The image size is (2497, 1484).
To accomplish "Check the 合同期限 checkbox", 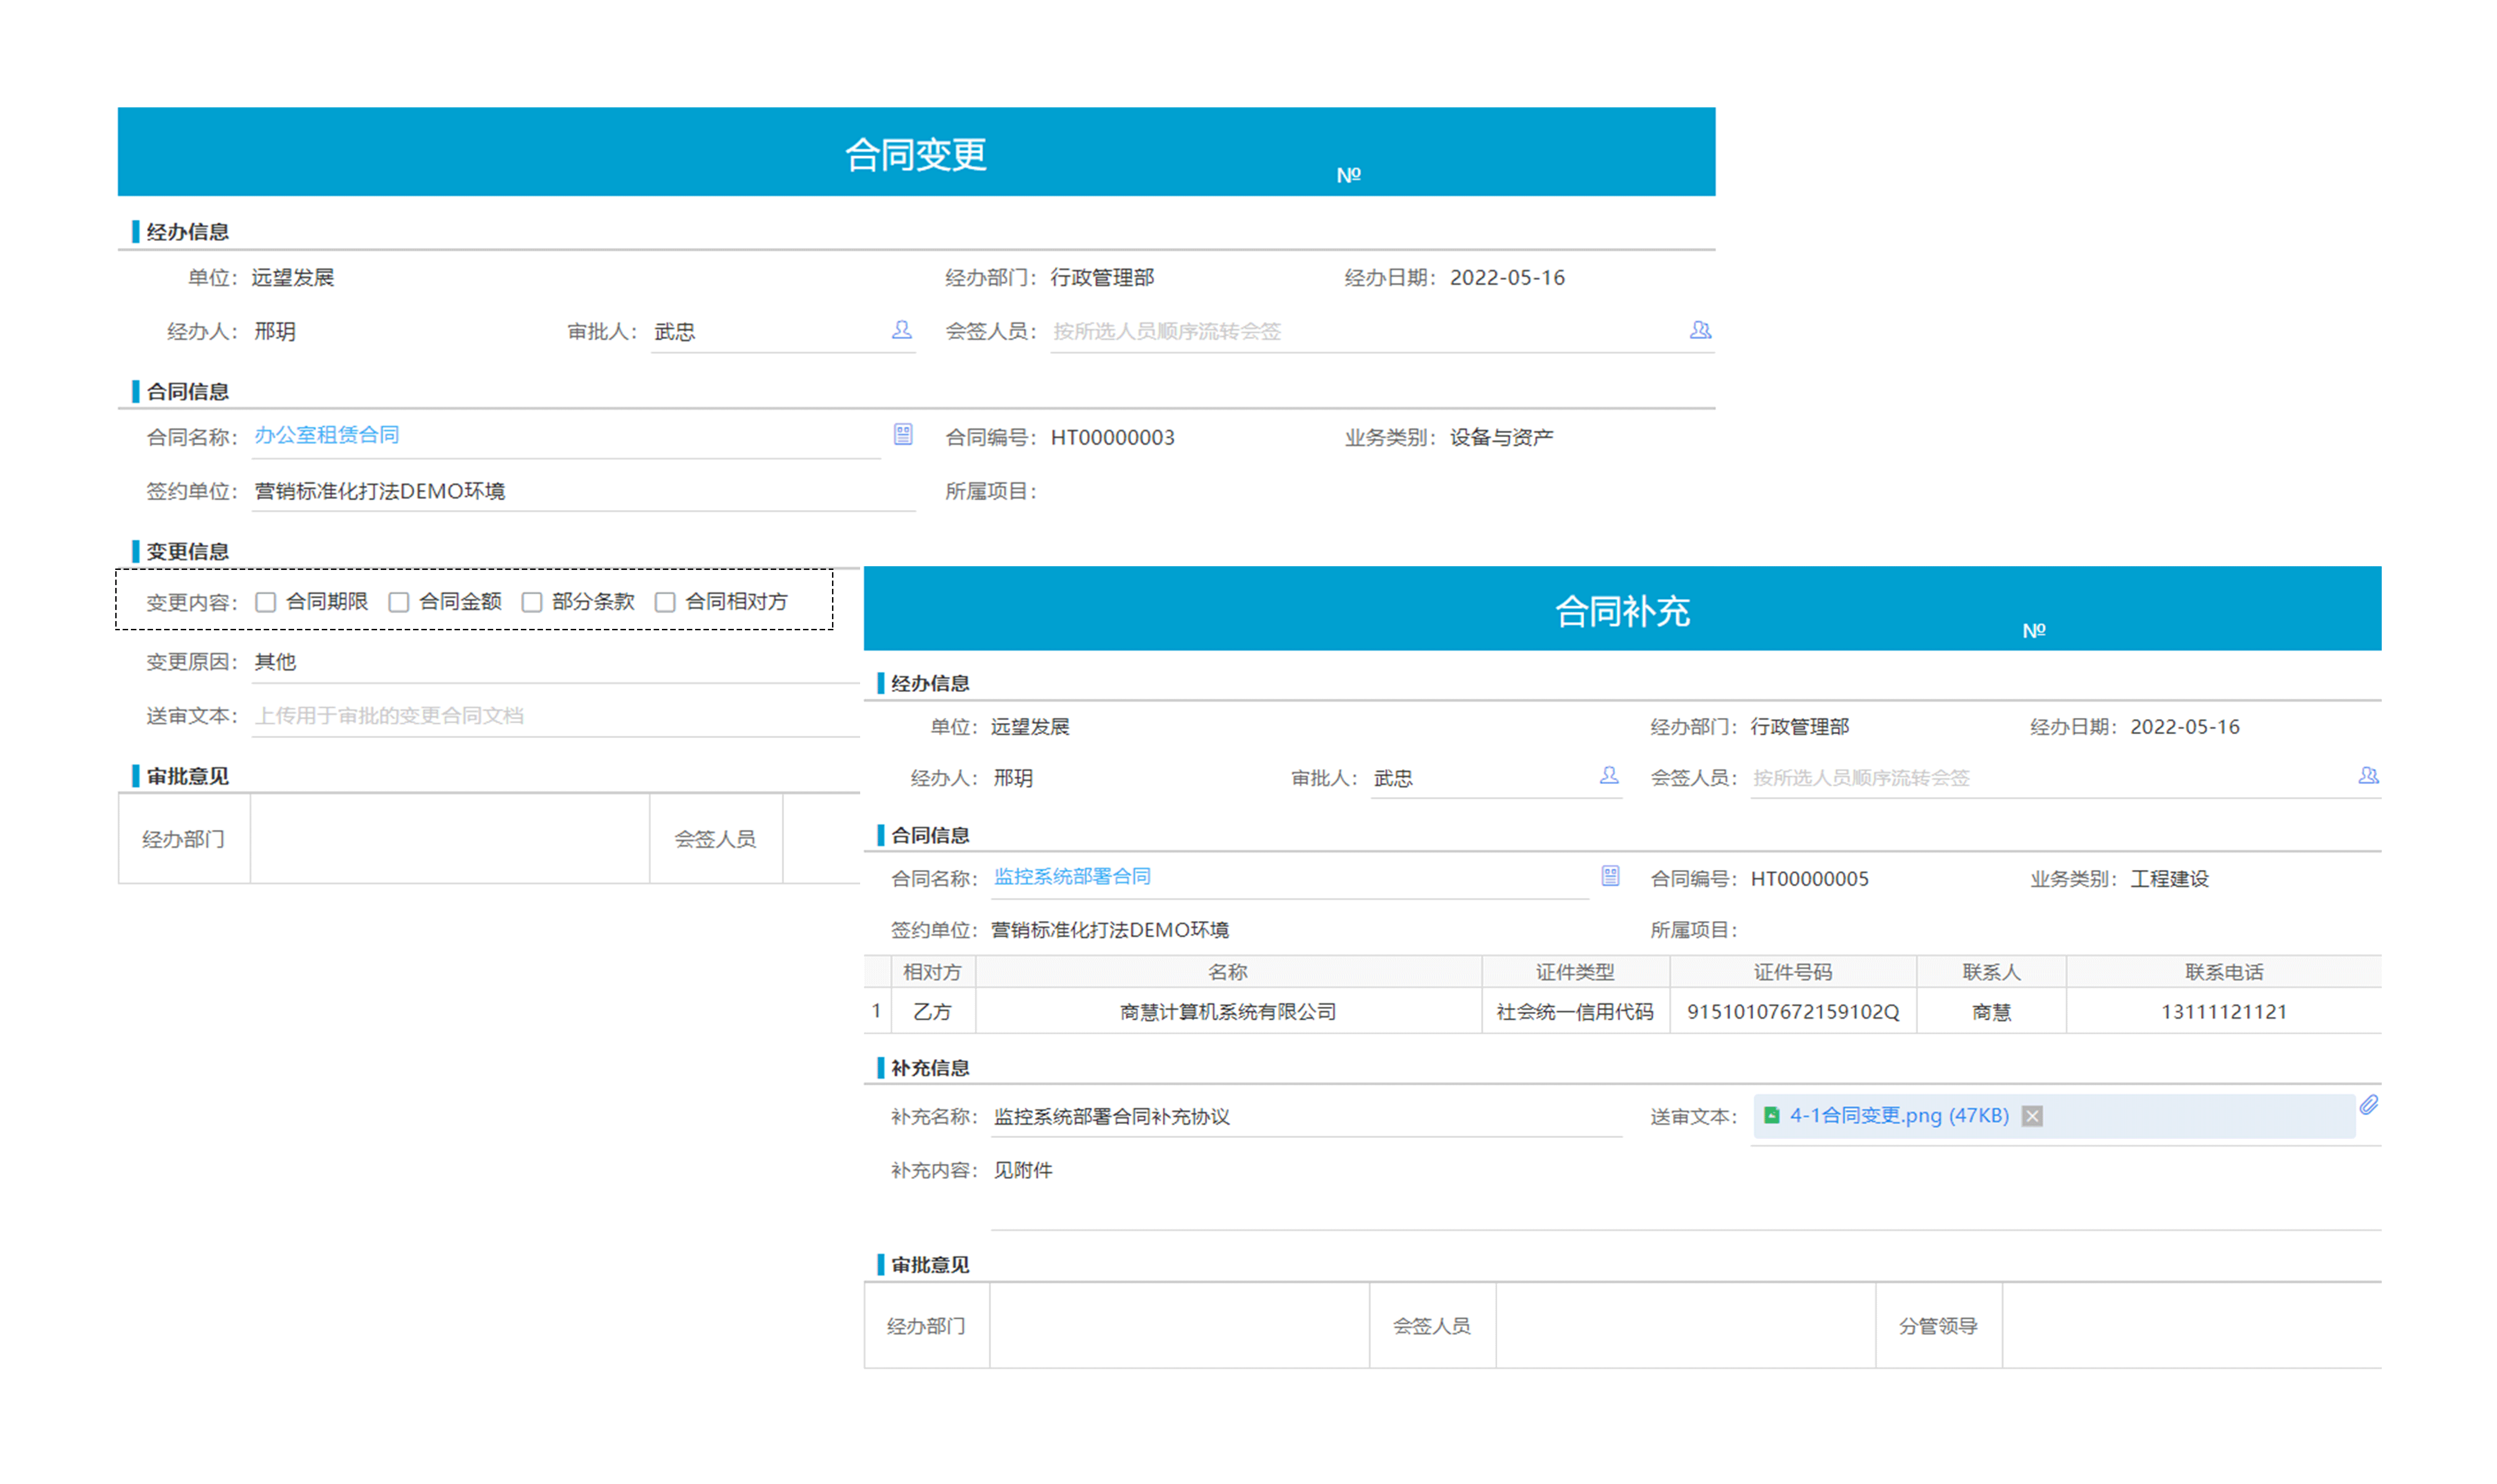I will click(265, 602).
